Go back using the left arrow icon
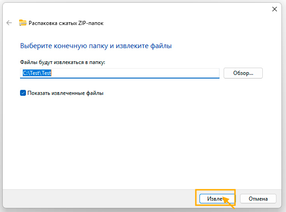 [9, 23]
